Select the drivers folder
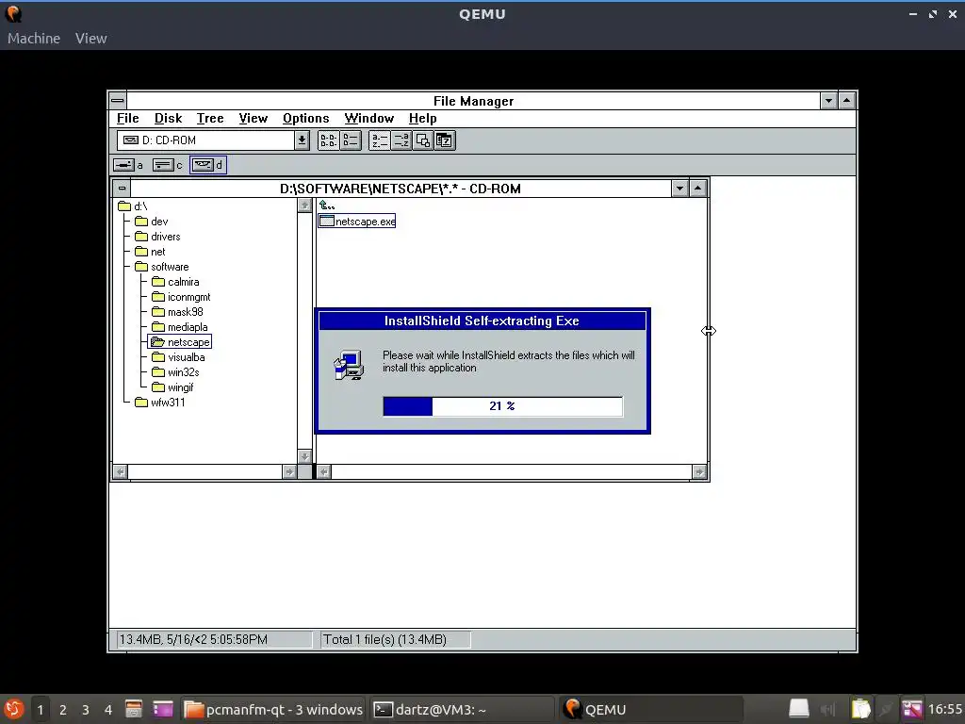 tap(157, 237)
